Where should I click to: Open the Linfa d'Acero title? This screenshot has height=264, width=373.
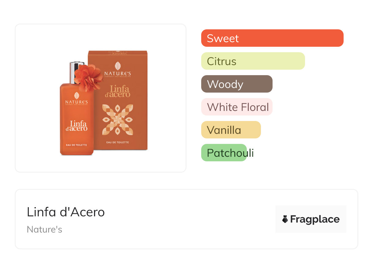coord(66,212)
